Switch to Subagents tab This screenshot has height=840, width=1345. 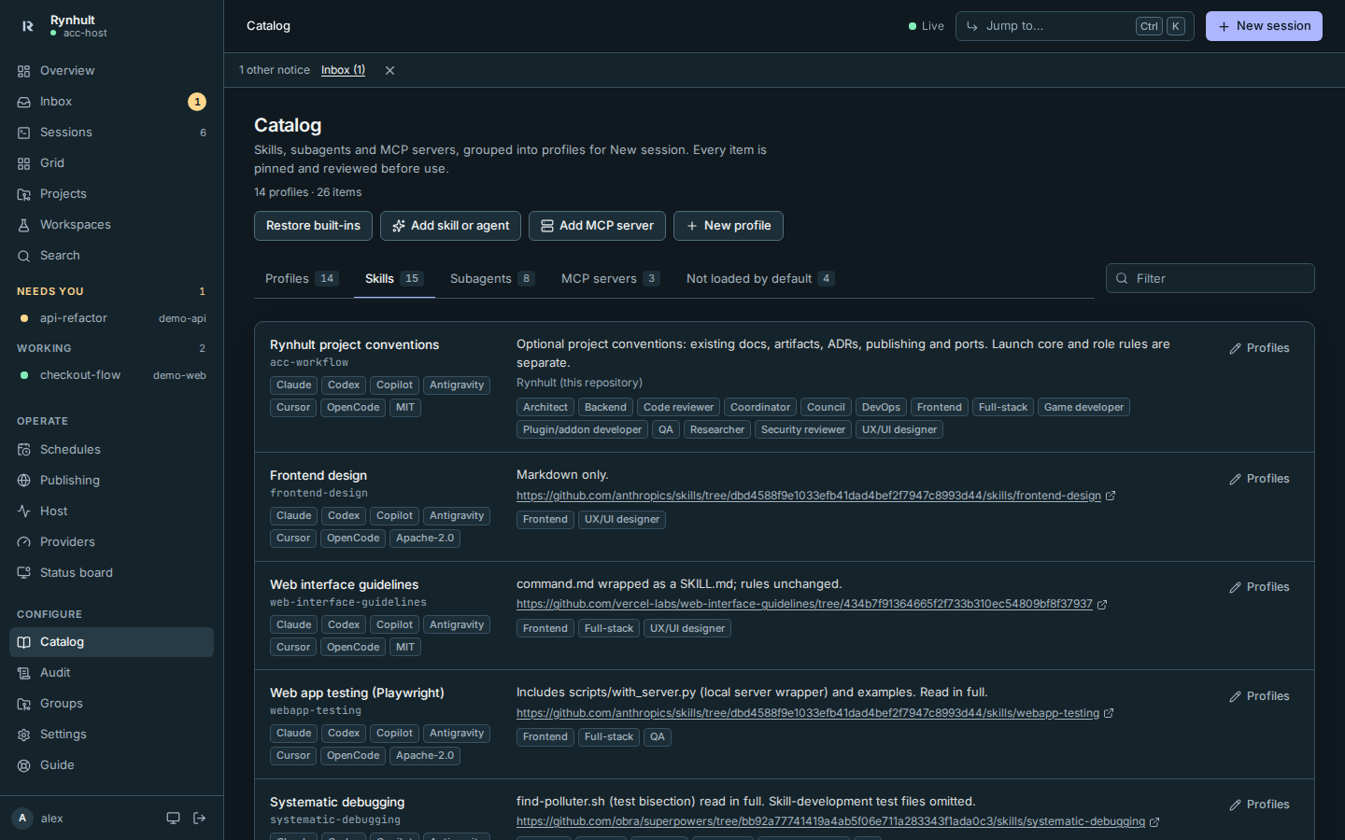491,279
